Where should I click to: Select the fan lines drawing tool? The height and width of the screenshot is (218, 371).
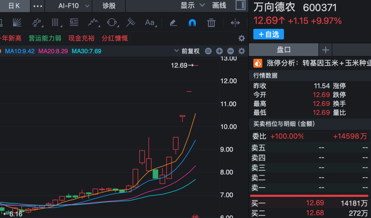[17, 23]
